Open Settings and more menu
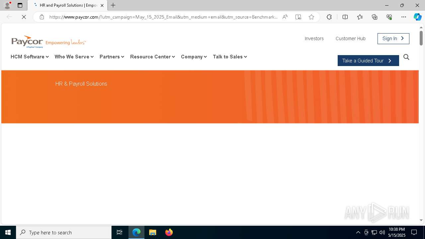Screen dimensions: 425x239 (x=404, y=17)
